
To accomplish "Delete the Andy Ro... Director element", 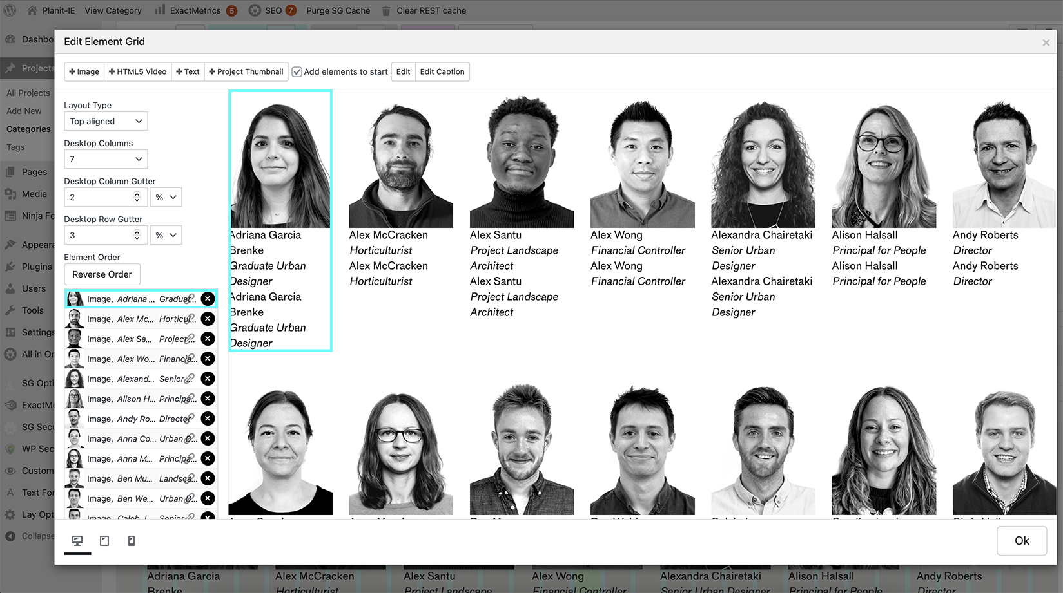I will [x=208, y=419].
